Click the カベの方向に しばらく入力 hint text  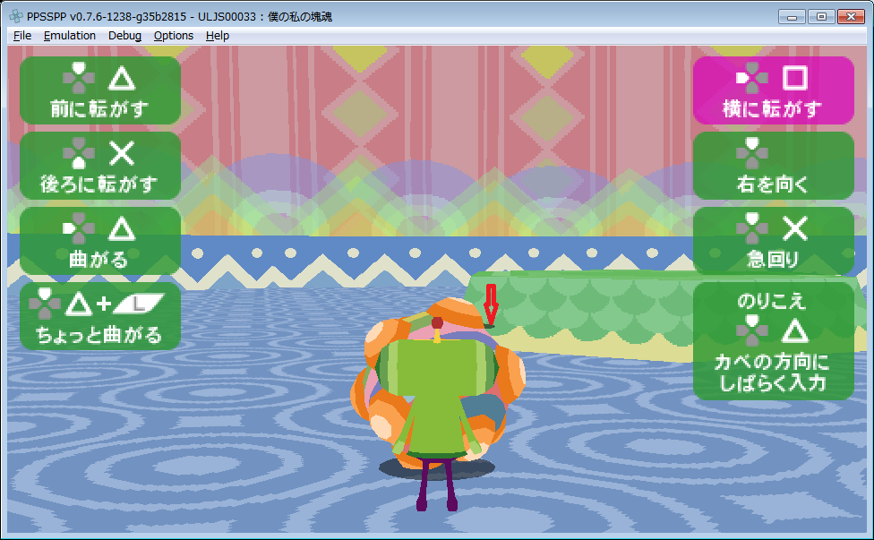coord(772,373)
